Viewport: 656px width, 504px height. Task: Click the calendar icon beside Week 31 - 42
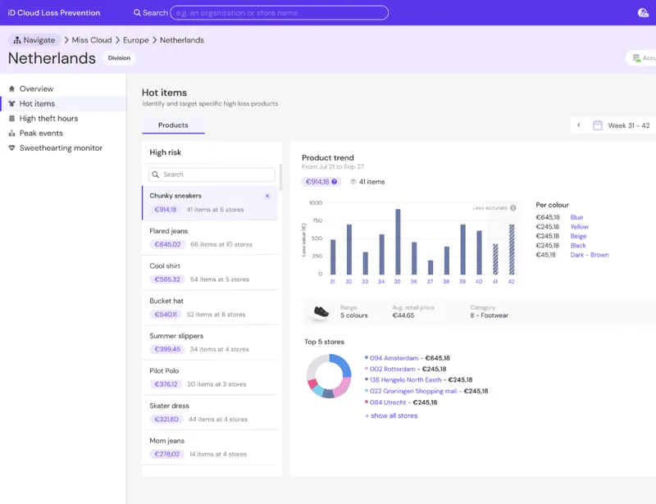pos(598,125)
